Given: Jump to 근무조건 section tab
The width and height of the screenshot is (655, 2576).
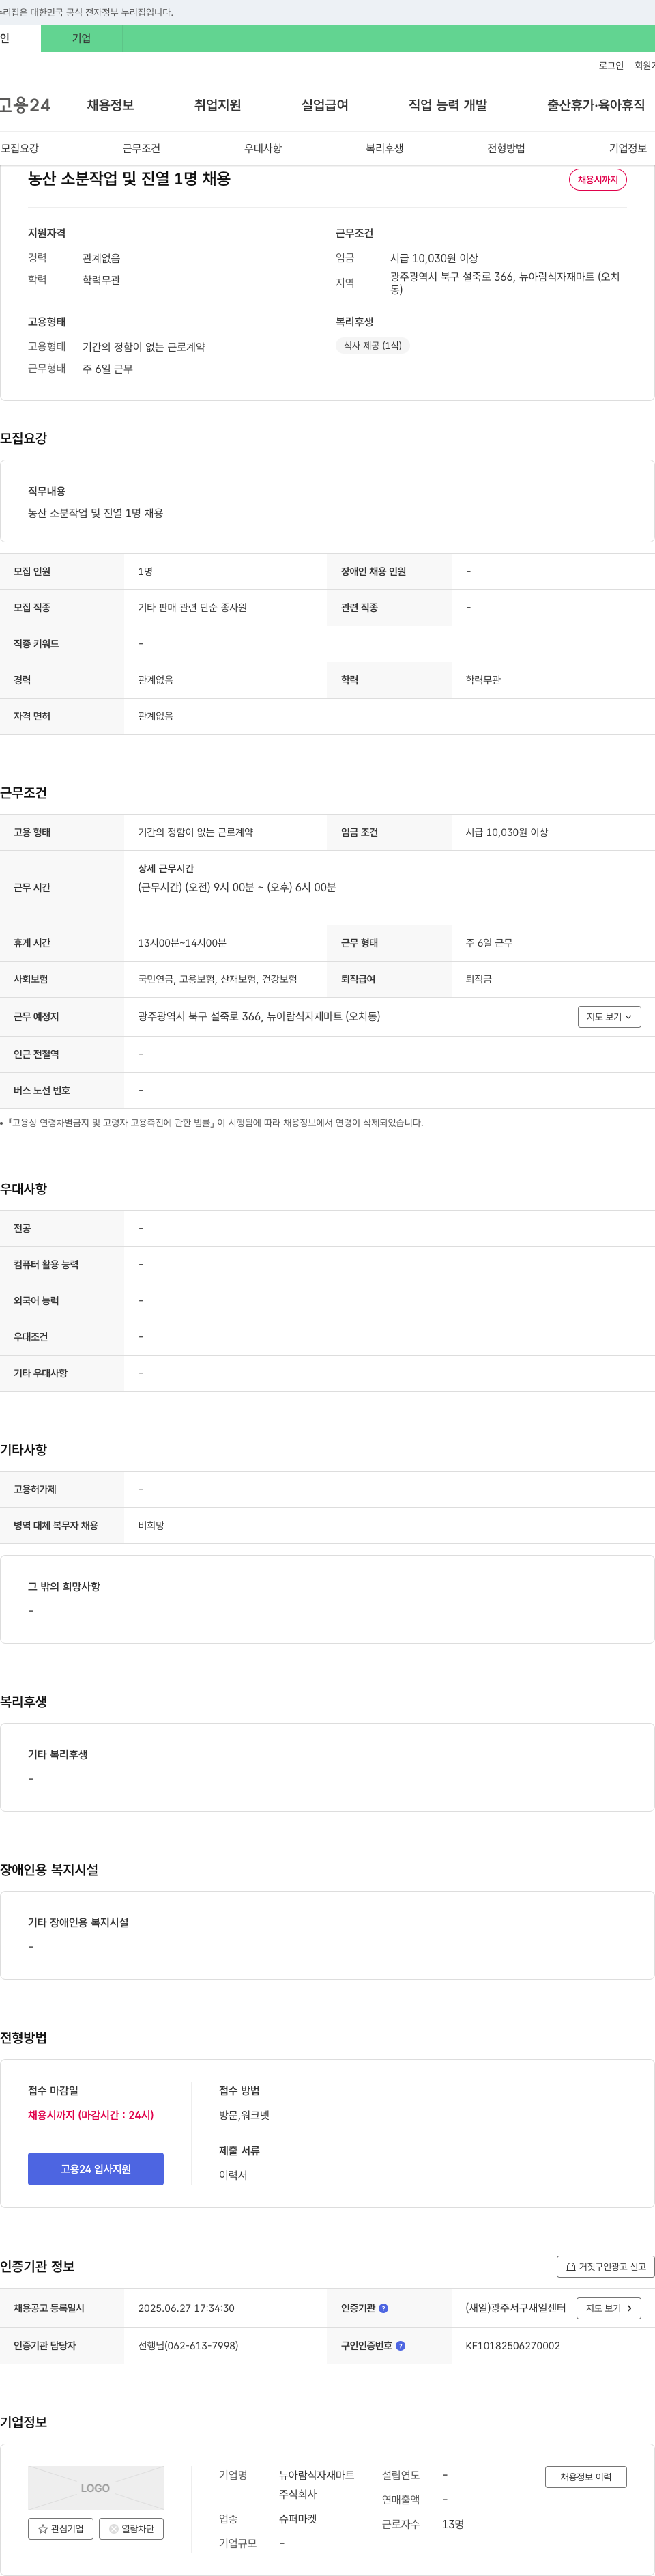Looking at the screenshot, I should (x=141, y=148).
